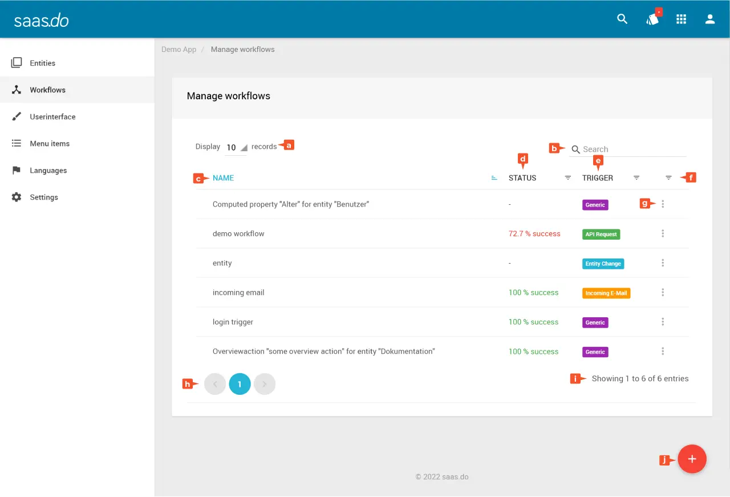Image resolution: width=730 pixels, height=497 pixels.
Task: Open the user account profile icon
Action: tap(710, 19)
